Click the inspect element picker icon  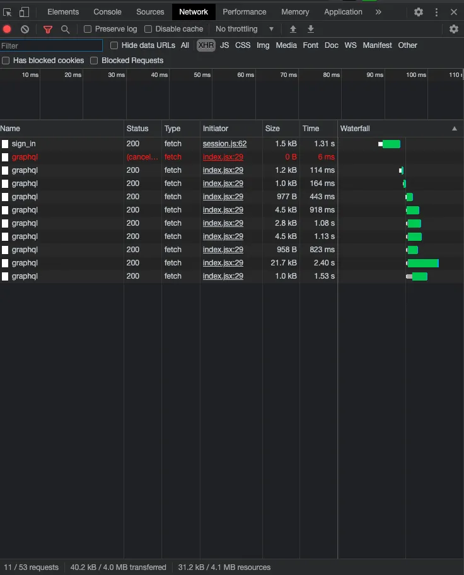(8, 12)
